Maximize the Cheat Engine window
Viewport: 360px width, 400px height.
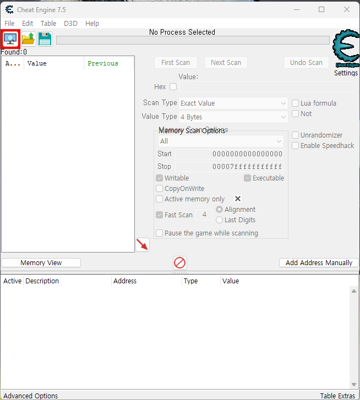[x=321, y=10]
